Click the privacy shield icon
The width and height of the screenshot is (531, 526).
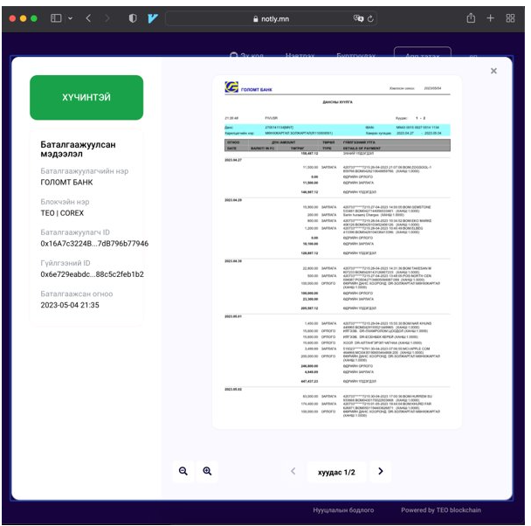[133, 18]
